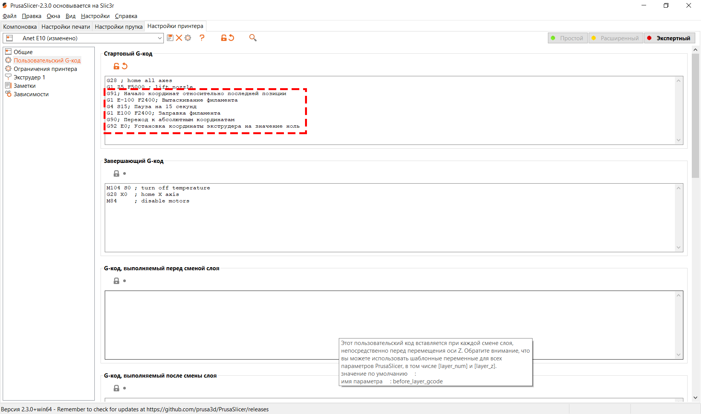Click the gear icon beside the delete preset icon
Screen dimensions: 701x414
click(x=188, y=38)
